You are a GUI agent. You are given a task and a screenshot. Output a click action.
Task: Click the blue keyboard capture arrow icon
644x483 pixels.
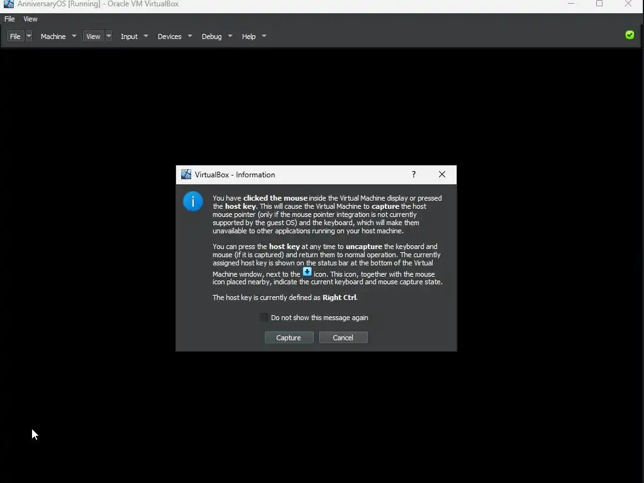tap(307, 272)
